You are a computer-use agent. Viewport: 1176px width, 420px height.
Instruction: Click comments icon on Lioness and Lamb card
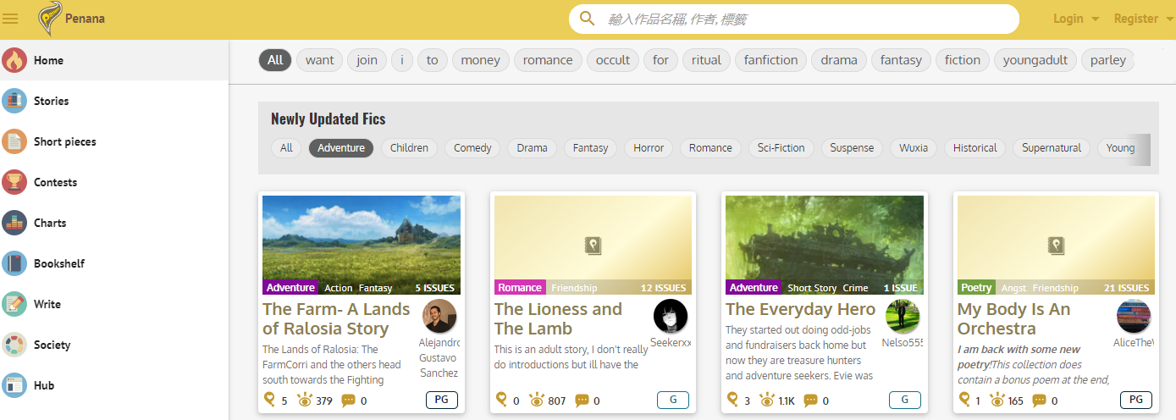point(582,401)
